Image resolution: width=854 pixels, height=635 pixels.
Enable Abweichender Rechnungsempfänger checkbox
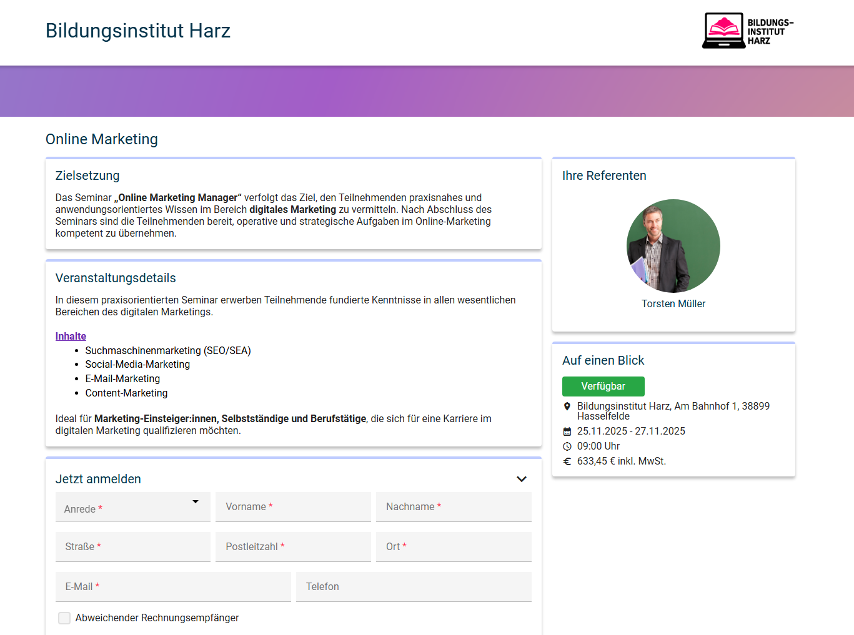tap(64, 618)
